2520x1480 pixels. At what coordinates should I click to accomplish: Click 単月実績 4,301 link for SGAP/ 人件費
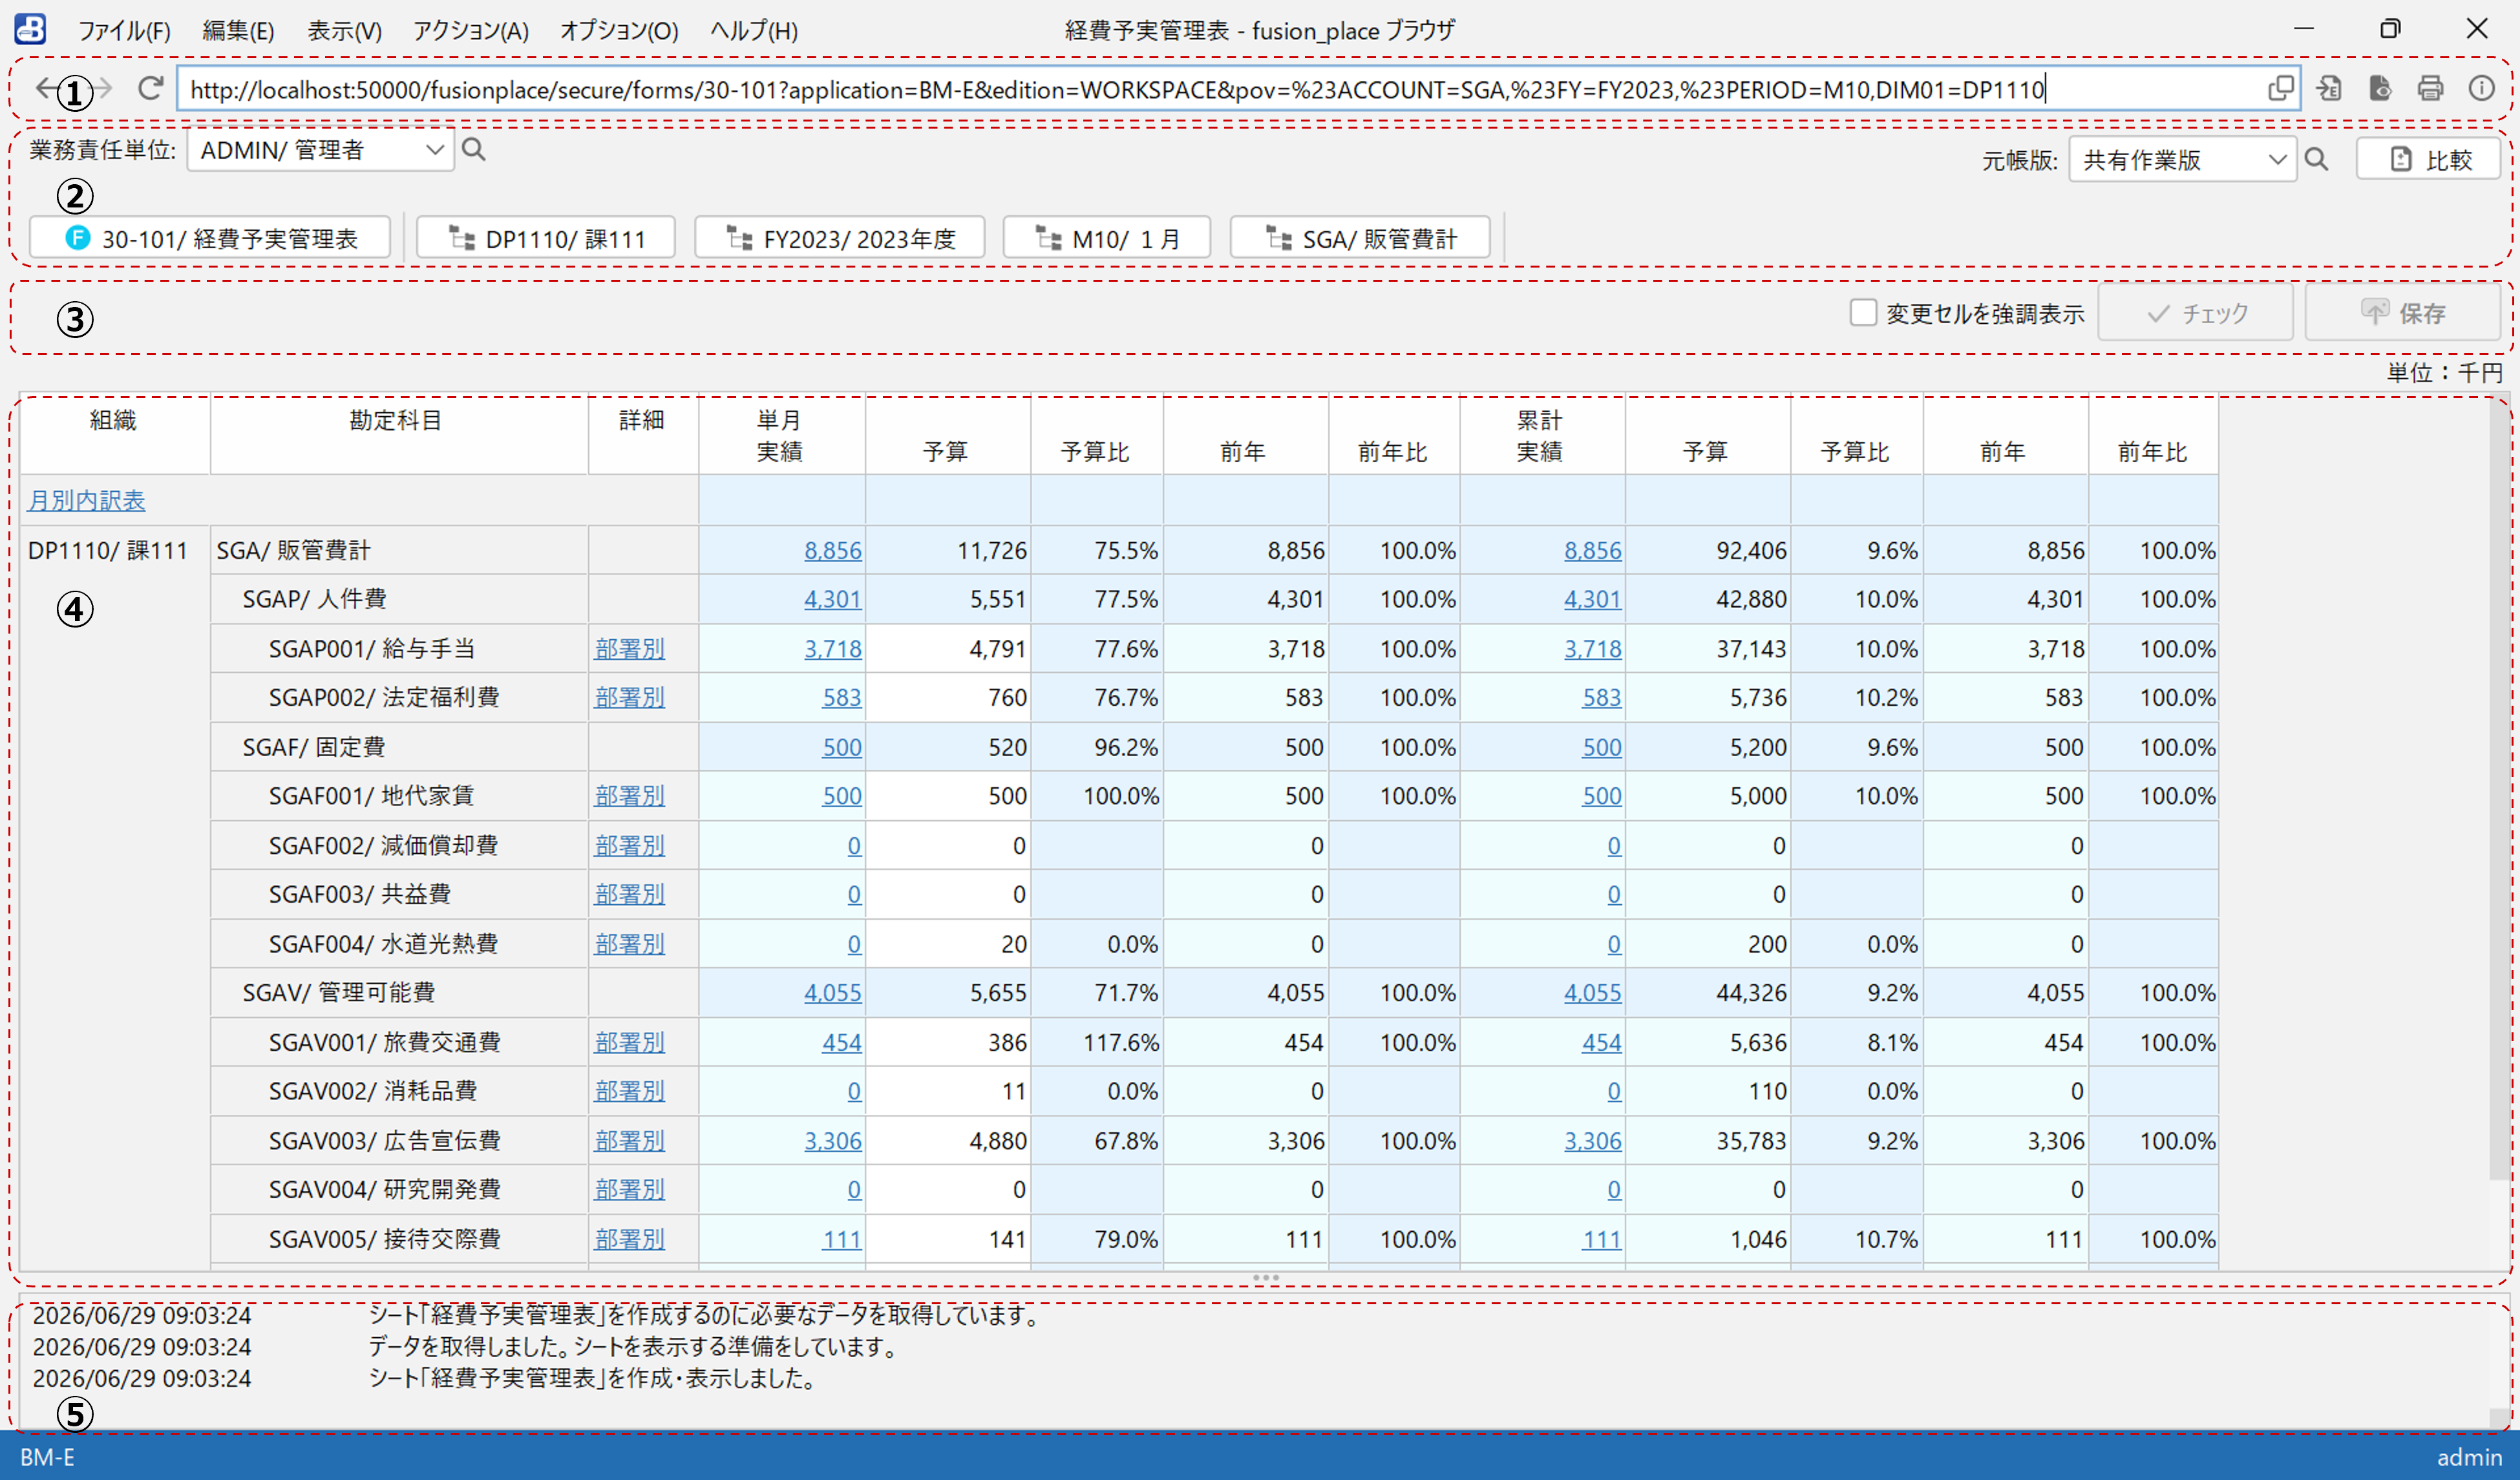coord(832,599)
